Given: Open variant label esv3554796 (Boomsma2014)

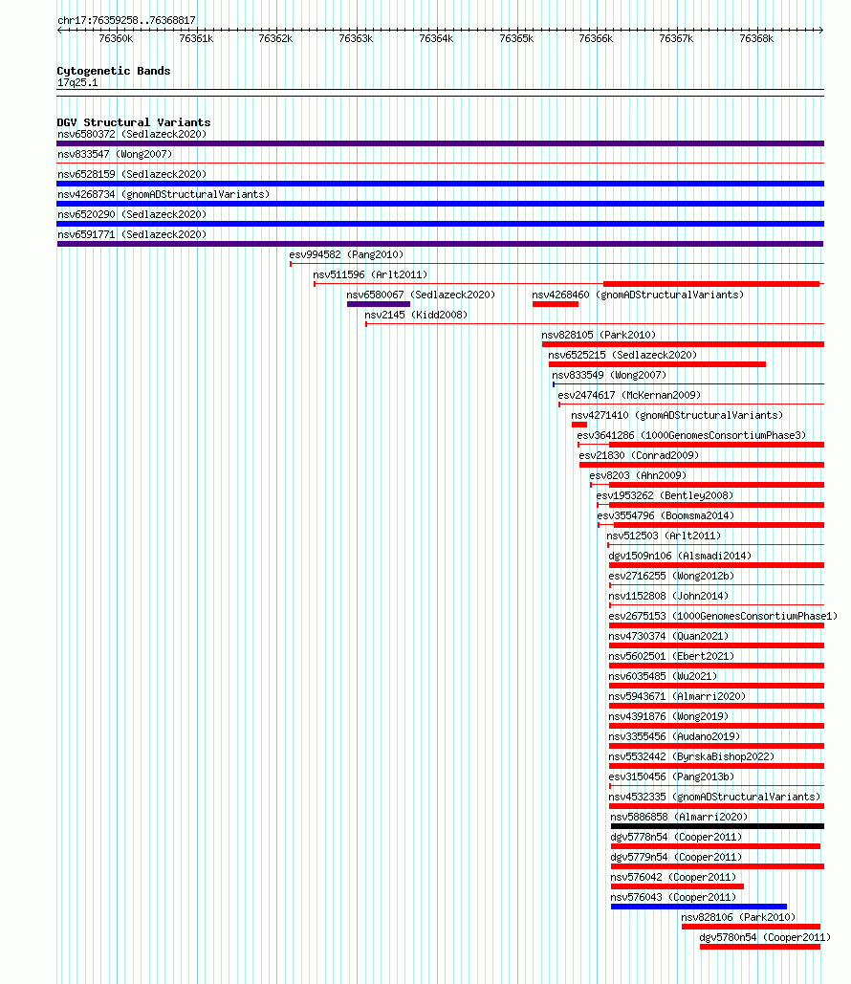Looking at the screenshot, I should (x=666, y=515).
